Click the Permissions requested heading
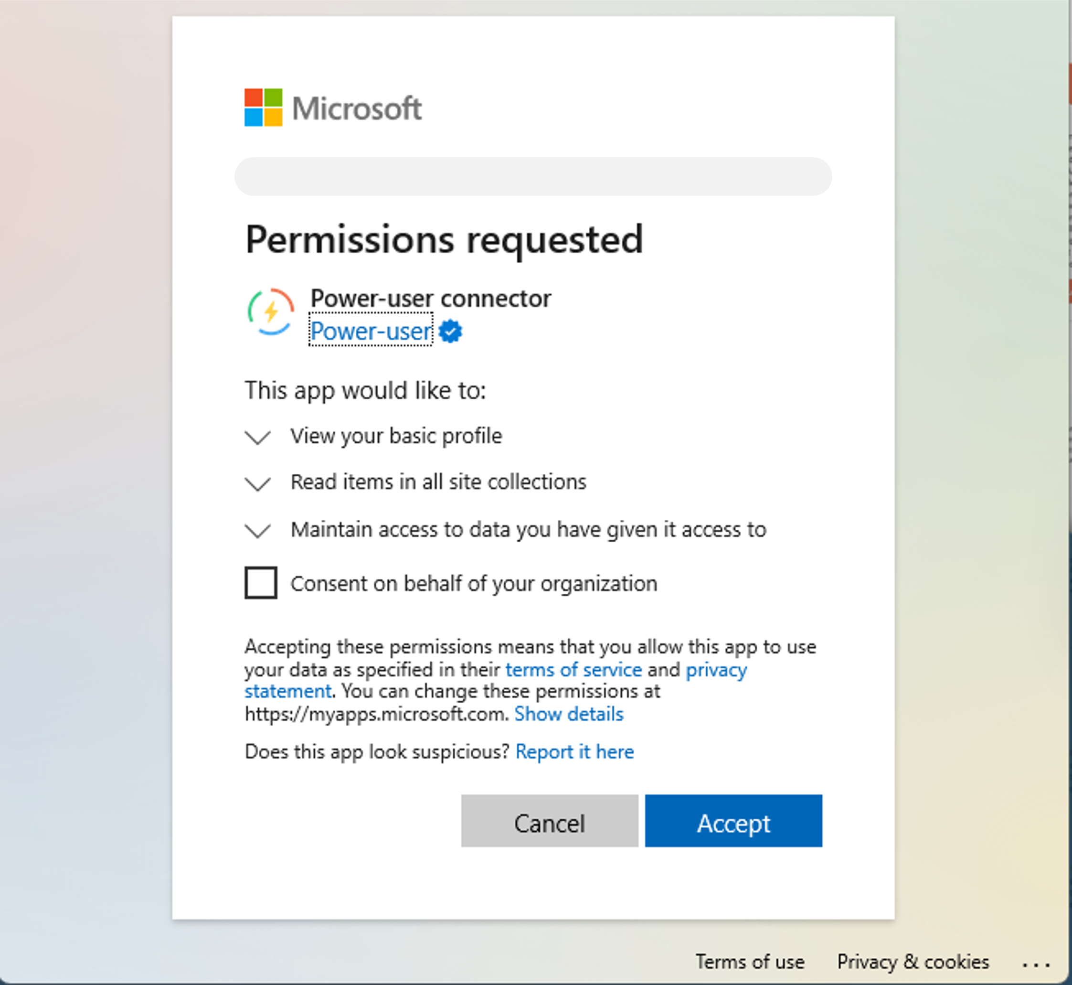 [444, 239]
